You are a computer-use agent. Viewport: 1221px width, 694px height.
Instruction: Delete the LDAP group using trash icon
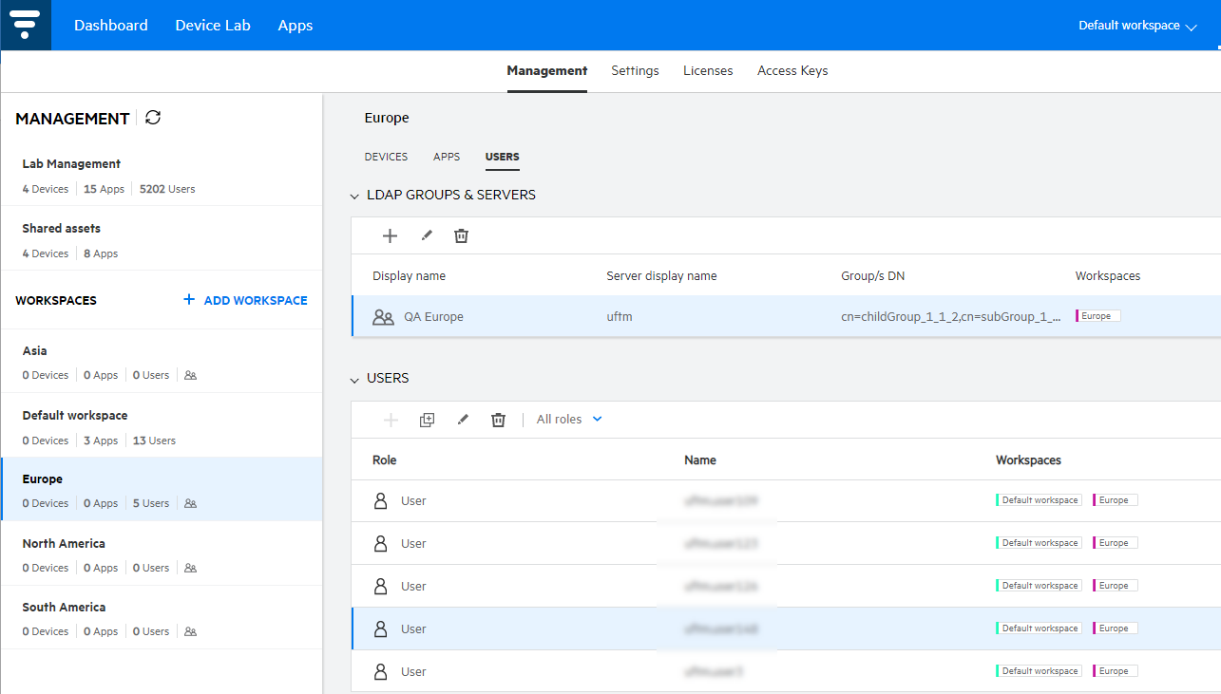(461, 236)
